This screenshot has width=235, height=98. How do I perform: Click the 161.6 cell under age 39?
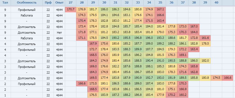pos(205,38)
